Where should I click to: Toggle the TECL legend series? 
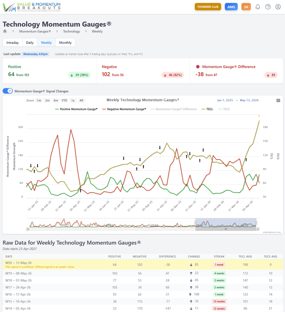207,109
